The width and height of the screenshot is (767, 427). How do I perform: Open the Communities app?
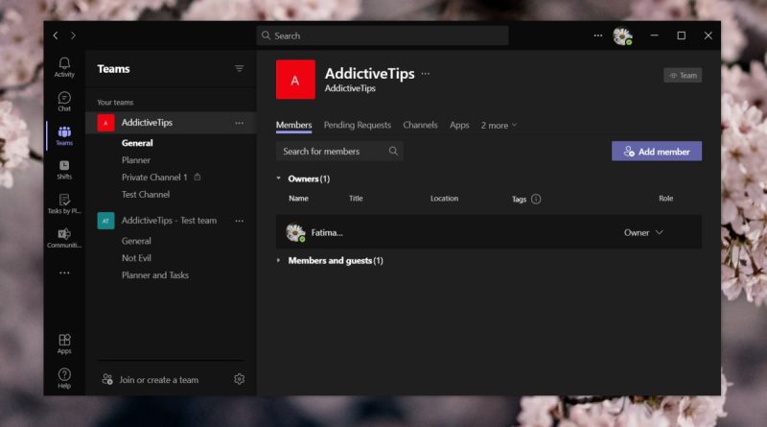coord(64,239)
